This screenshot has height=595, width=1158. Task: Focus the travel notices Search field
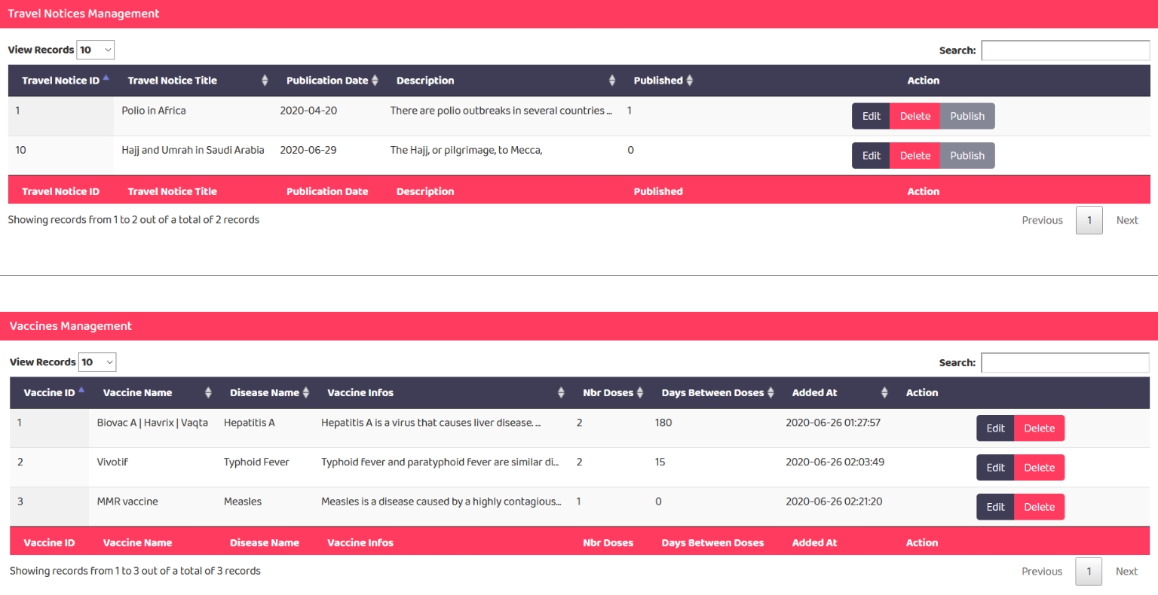[1065, 50]
